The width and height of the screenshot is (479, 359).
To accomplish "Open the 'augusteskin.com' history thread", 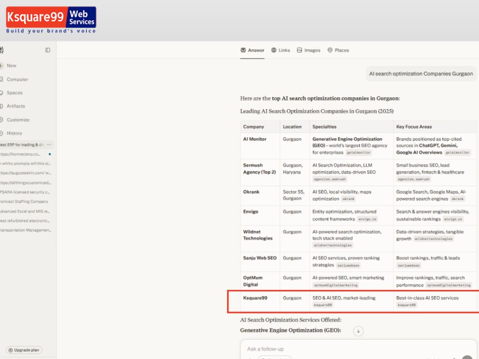I will tap(25, 173).
